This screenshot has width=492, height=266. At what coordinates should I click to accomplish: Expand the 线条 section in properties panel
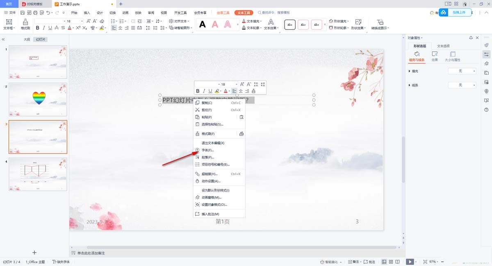(x=410, y=85)
